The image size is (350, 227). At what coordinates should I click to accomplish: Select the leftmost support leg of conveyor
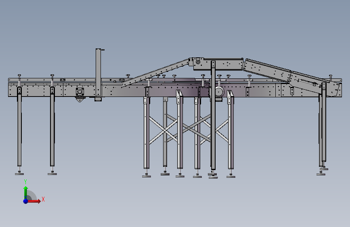point(19,127)
